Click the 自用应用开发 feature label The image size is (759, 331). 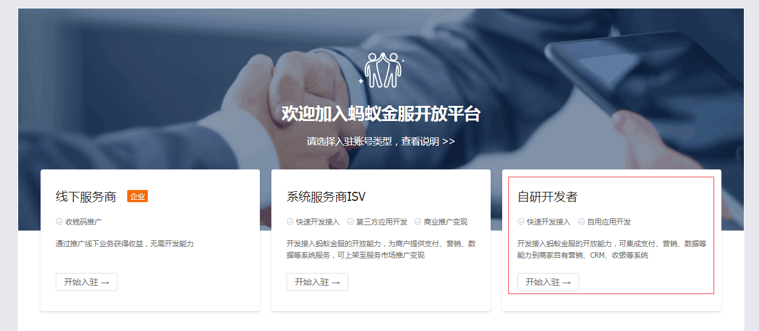pos(609,221)
